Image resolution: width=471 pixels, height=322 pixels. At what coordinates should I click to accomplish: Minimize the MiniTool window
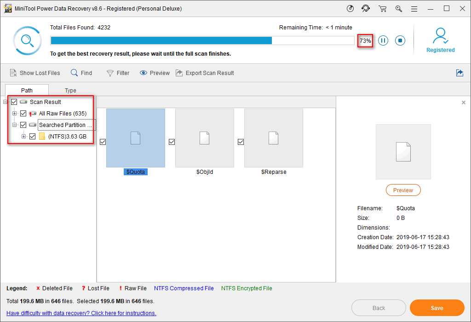(x=431, y=9)
